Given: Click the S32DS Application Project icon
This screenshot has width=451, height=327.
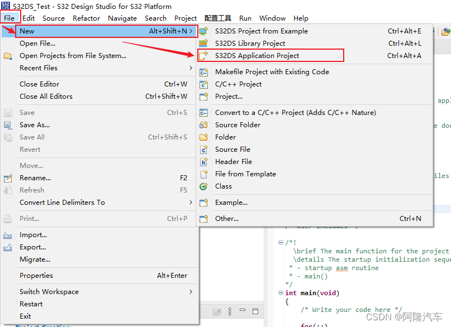Looking at the screenshot, I should 203,56.
